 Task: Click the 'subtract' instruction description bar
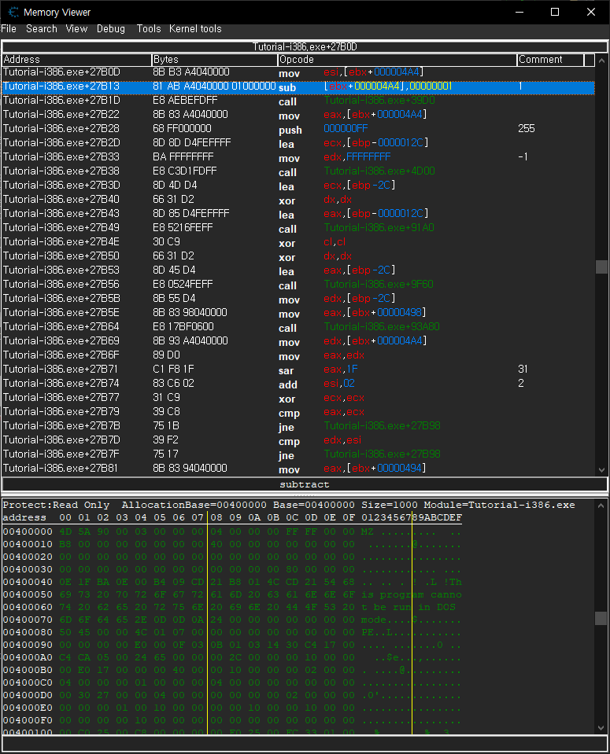point(305,484)
